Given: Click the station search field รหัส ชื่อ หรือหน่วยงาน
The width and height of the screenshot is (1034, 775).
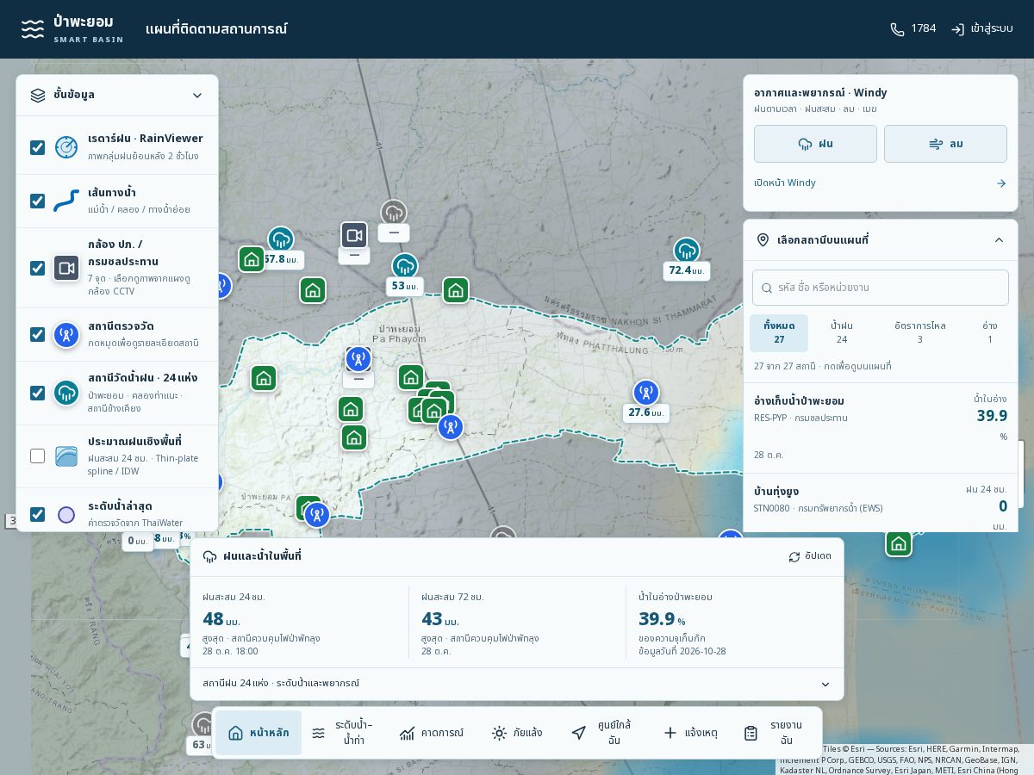Looking at the screenshot, I should [x=881, y=288].
